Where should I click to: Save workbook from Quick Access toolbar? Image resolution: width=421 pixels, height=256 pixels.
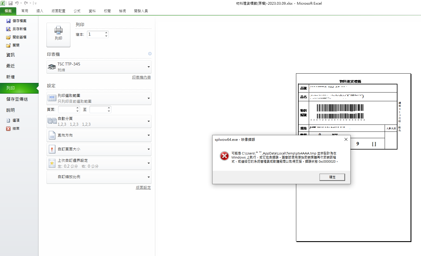pos(11,3)
